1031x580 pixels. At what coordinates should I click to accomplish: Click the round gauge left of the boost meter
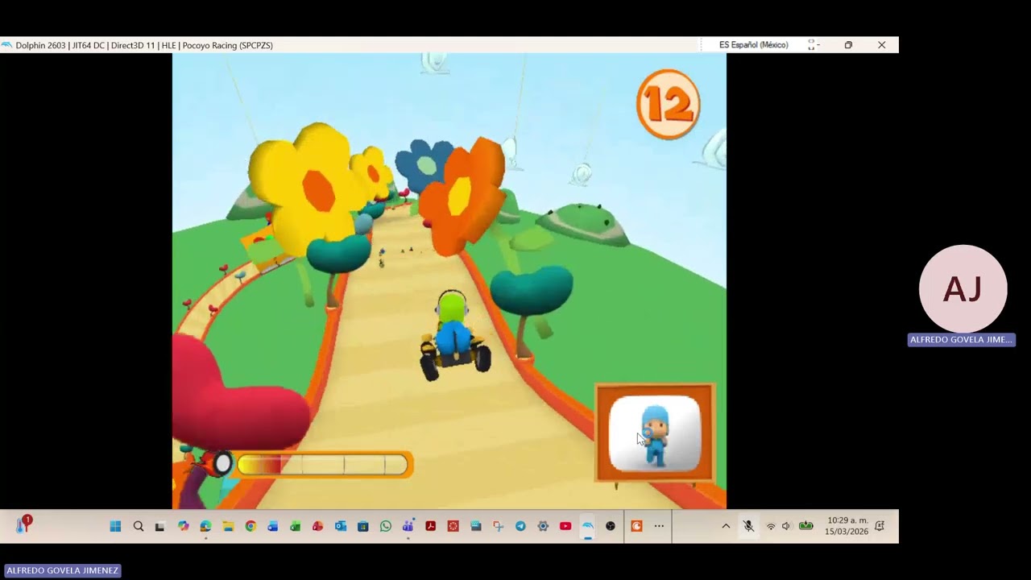pyautogui.click(x=222, y=463)
